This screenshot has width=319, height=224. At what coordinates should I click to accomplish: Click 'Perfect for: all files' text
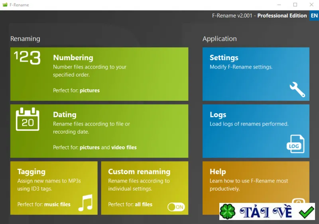pos(130,204)
